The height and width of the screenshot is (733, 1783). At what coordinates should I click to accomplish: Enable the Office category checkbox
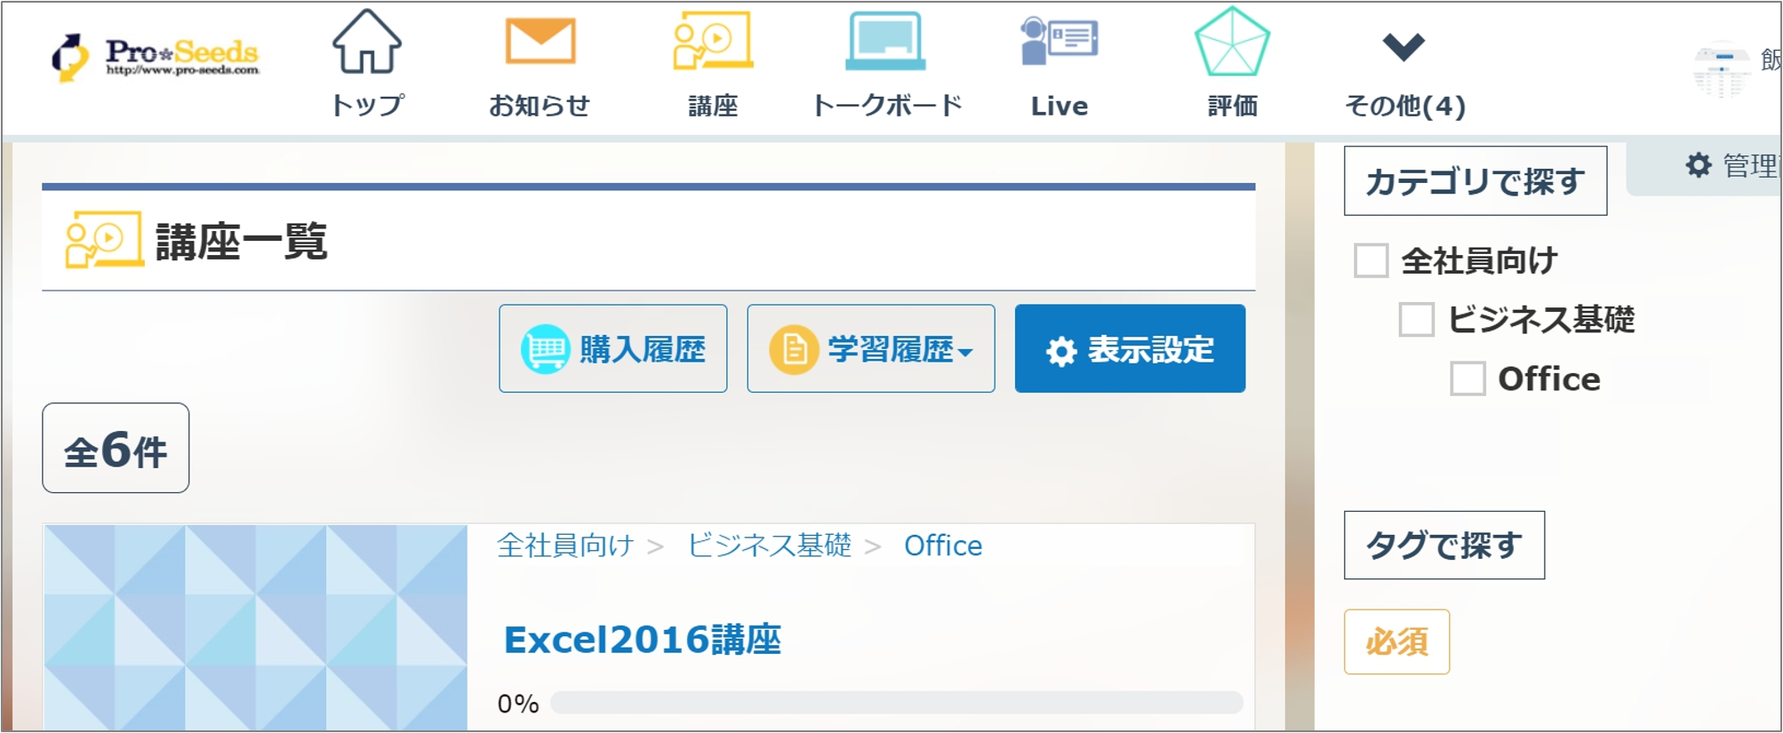click(x=1467, y=378)
